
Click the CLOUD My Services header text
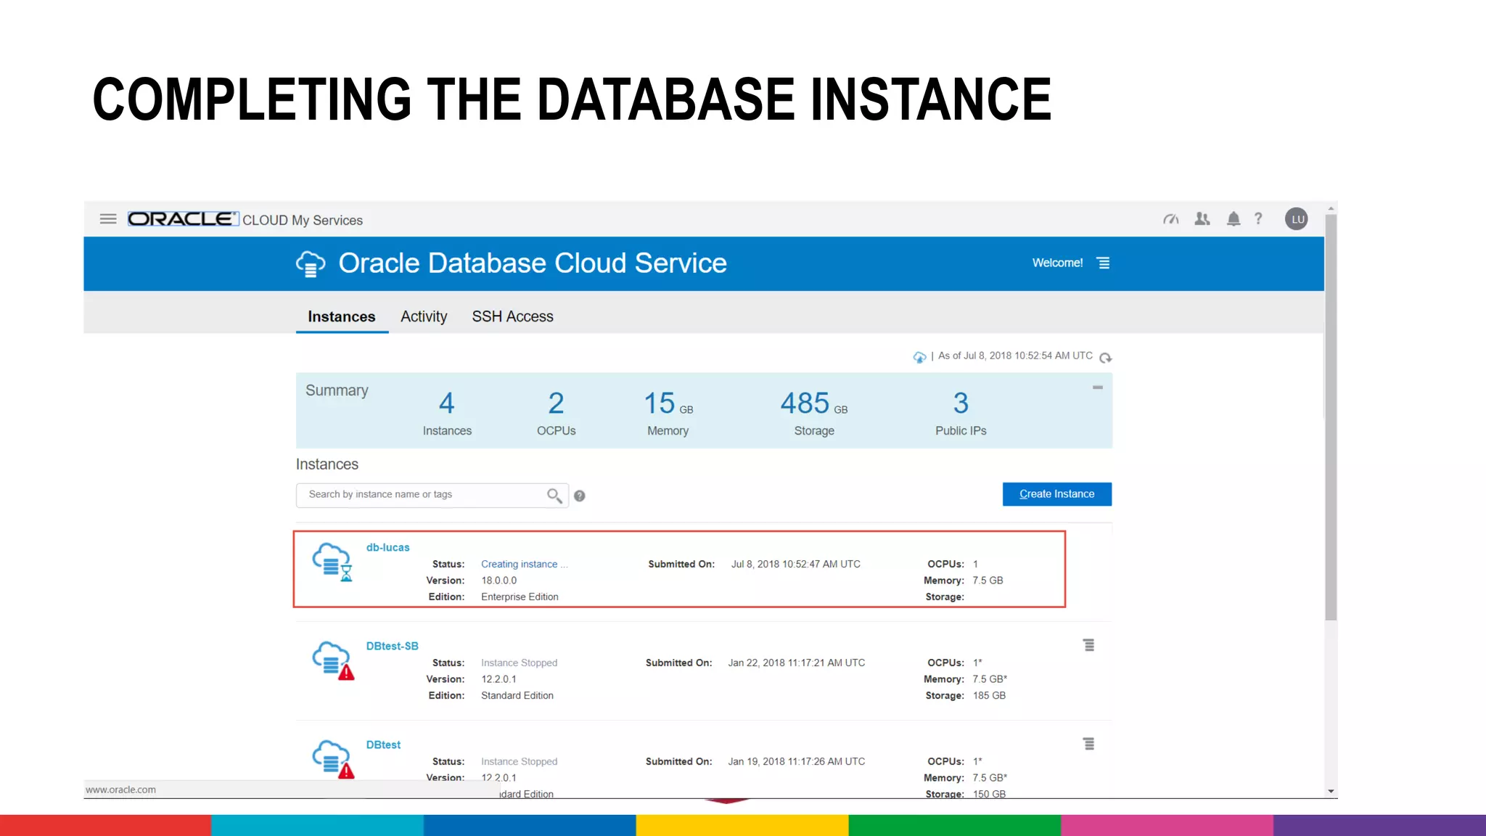(x=303, y=220)
